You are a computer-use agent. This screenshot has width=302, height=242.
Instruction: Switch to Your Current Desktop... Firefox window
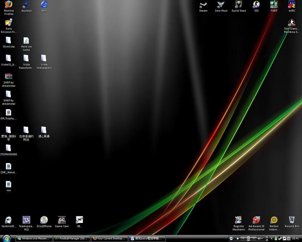[x=109, y=239]
